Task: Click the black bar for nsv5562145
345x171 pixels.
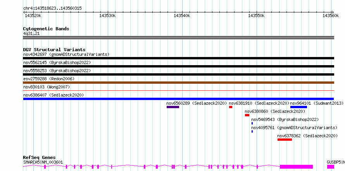Action: (x=179, y=66)
